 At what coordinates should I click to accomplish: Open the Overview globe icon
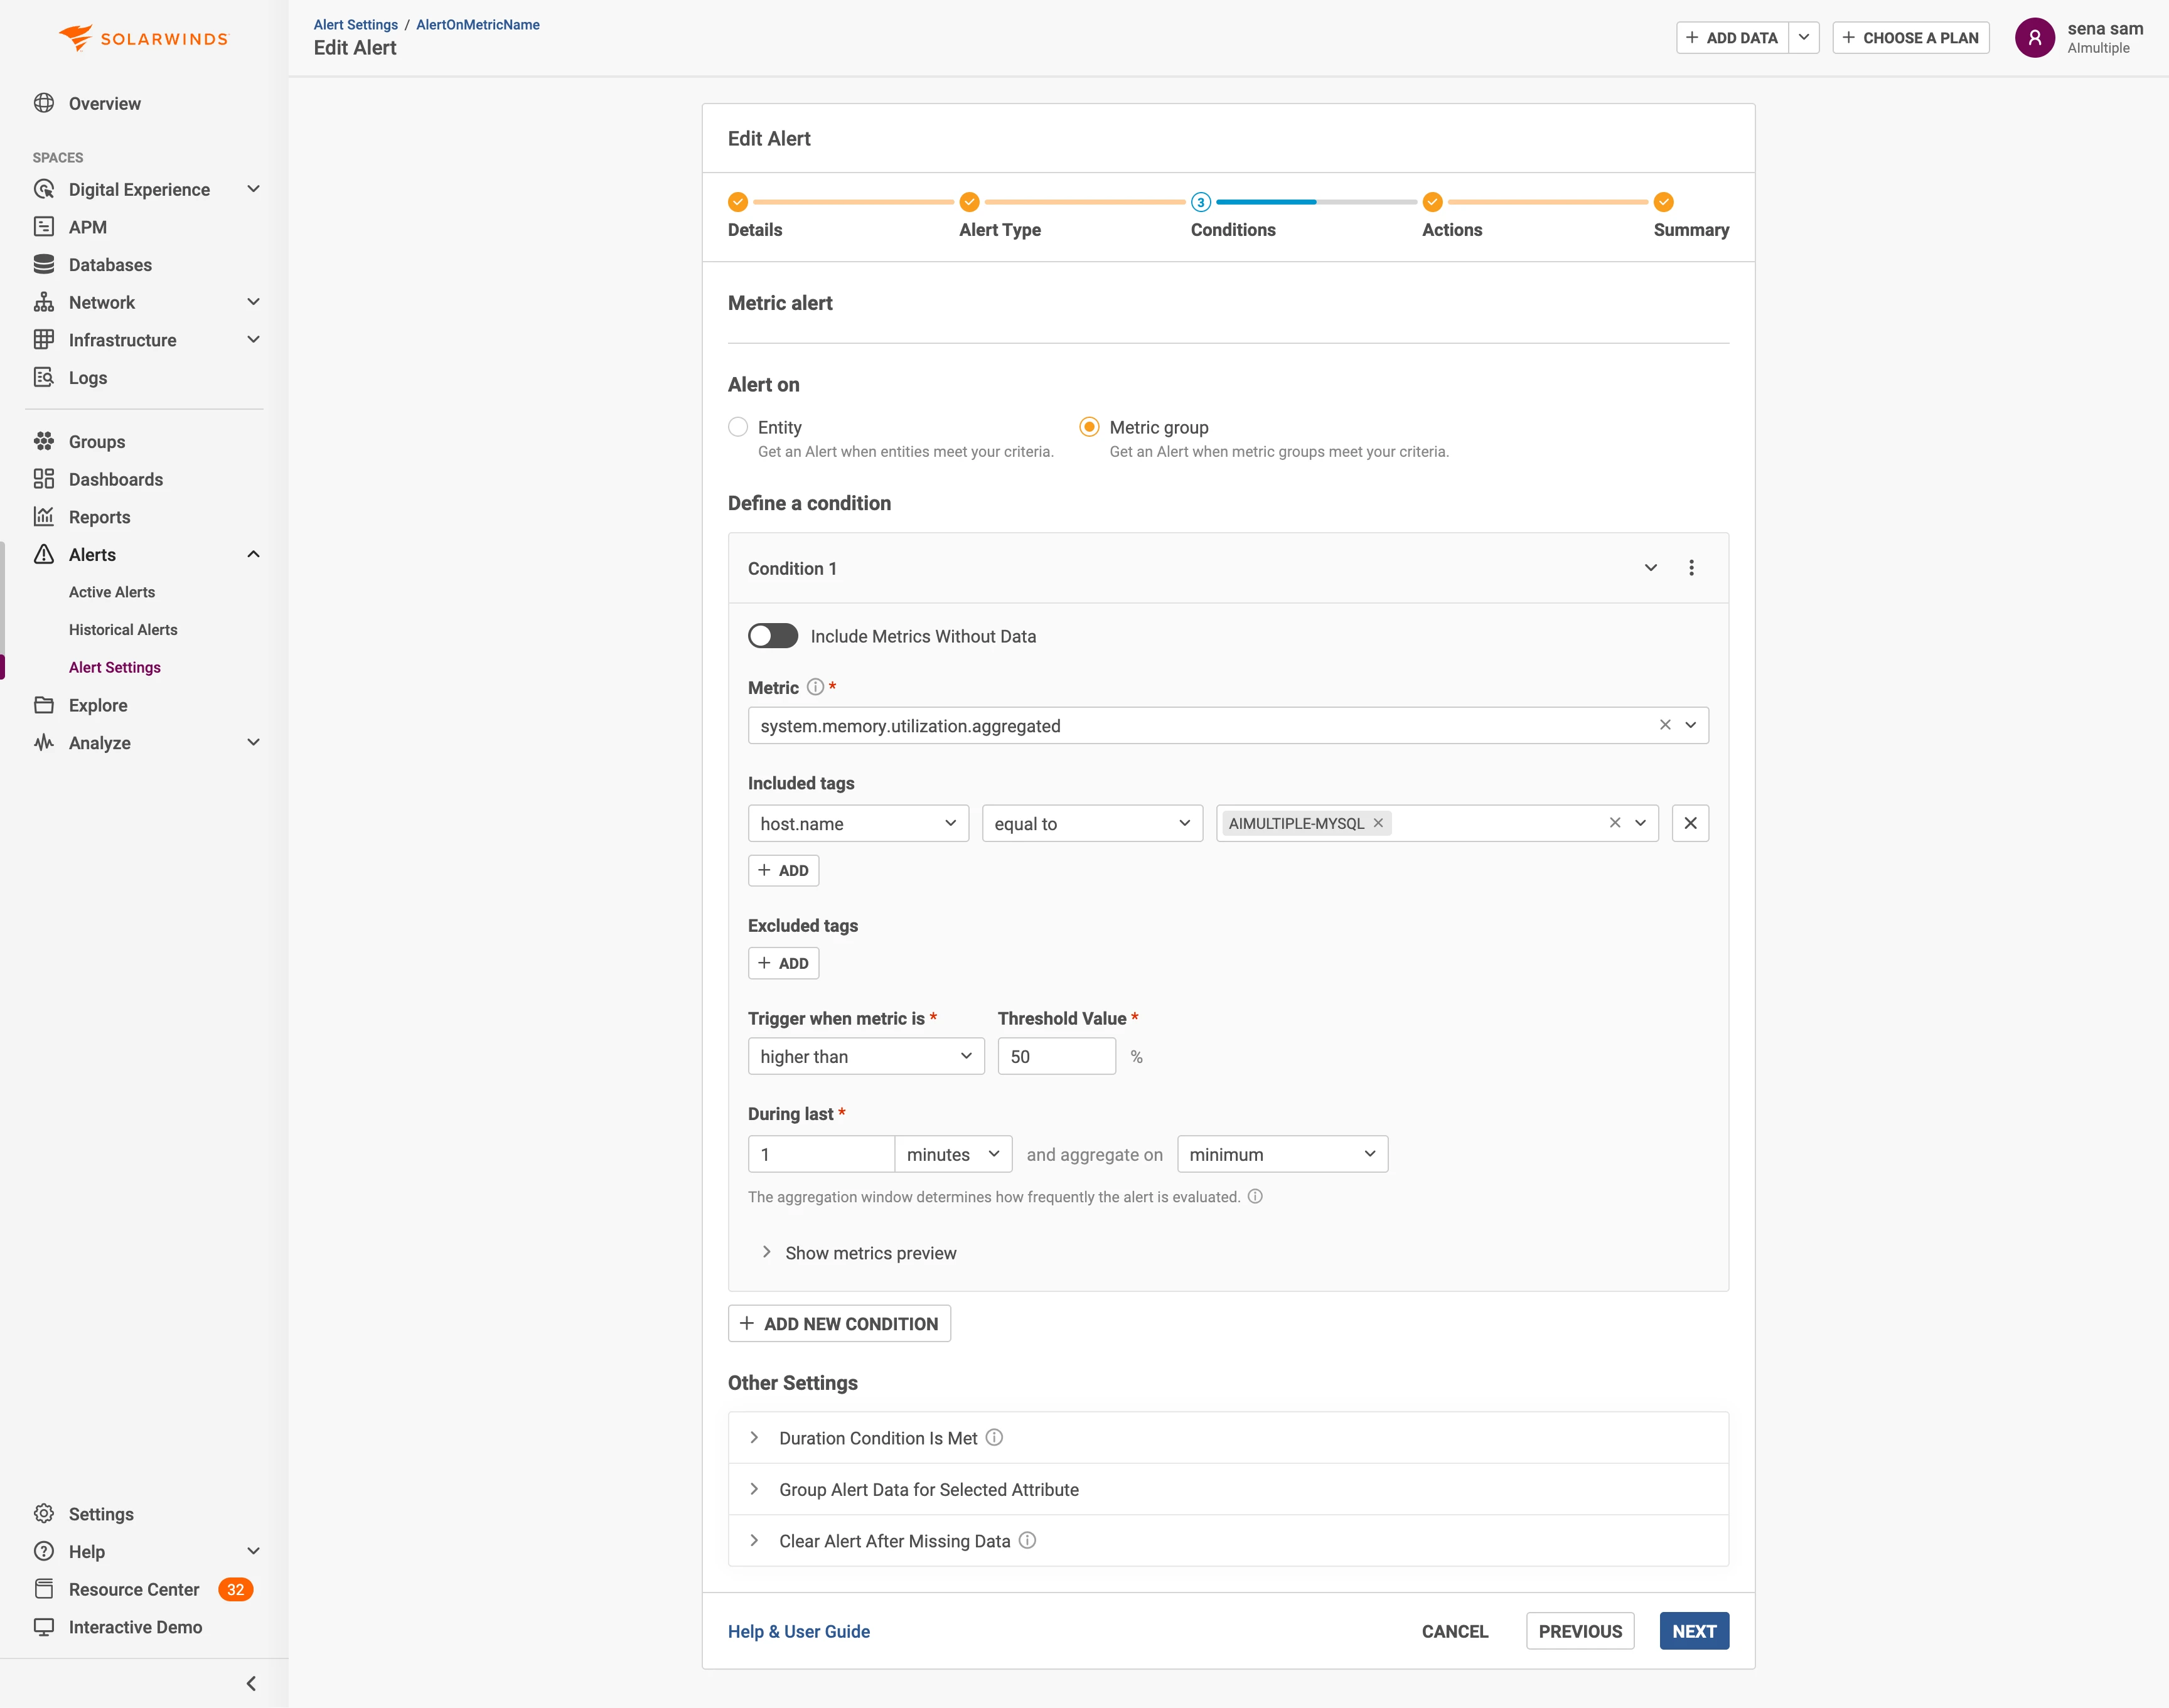coord(44,103)
